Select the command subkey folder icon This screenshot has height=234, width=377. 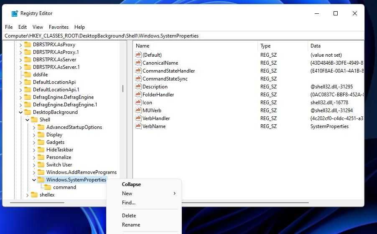tap(48, 187)
